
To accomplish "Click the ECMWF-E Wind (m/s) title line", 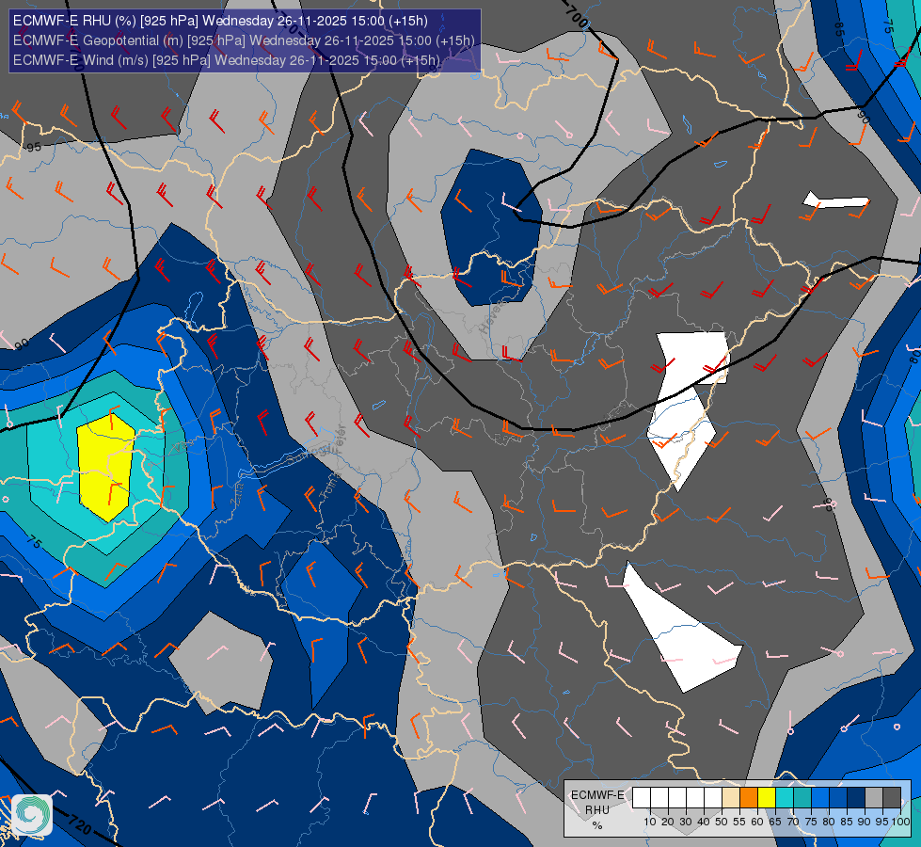I will [x=226, y=60].
